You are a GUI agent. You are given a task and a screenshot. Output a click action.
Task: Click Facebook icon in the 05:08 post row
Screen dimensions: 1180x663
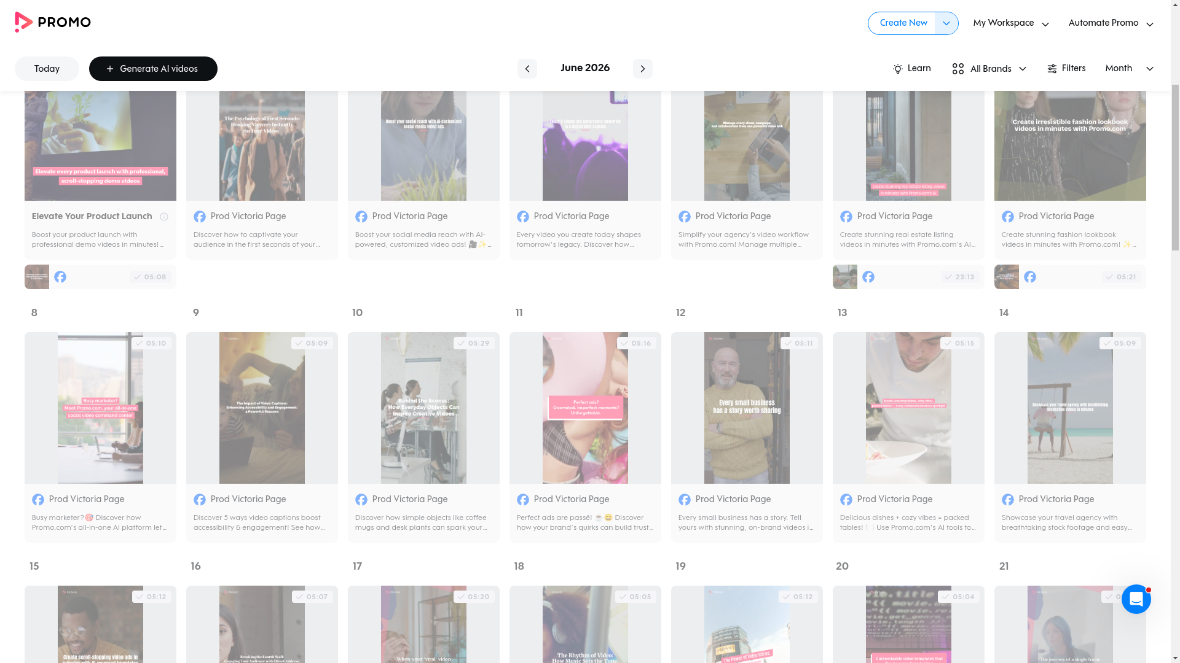pos(60,277)
